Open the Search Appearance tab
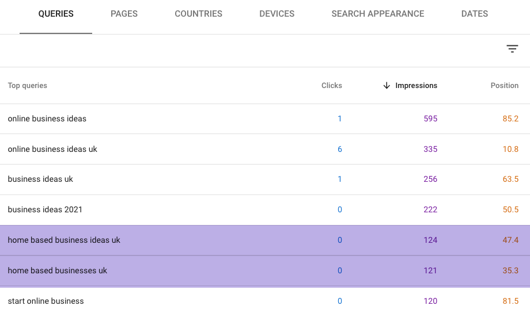Viewport: 530px width, 313px height. [377, 14]
